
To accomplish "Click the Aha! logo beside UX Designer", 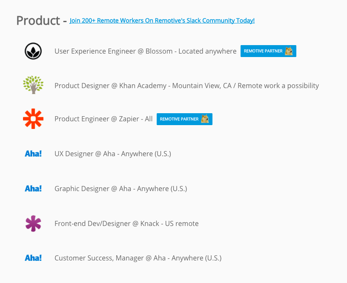I will [33, 154].
